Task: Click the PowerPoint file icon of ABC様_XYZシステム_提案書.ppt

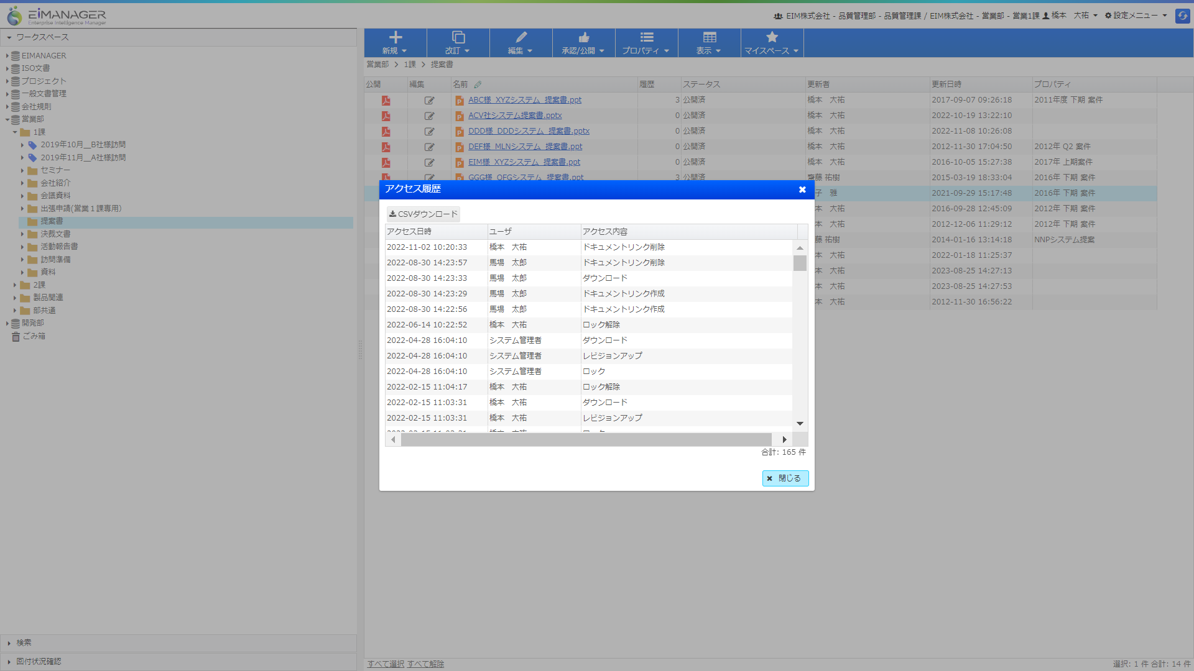Action: [x=459, y=101]
